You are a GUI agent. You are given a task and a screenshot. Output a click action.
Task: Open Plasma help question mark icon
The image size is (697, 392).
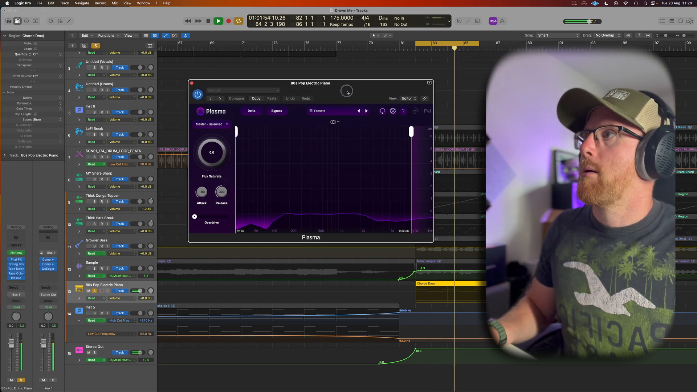coord(403,111)
